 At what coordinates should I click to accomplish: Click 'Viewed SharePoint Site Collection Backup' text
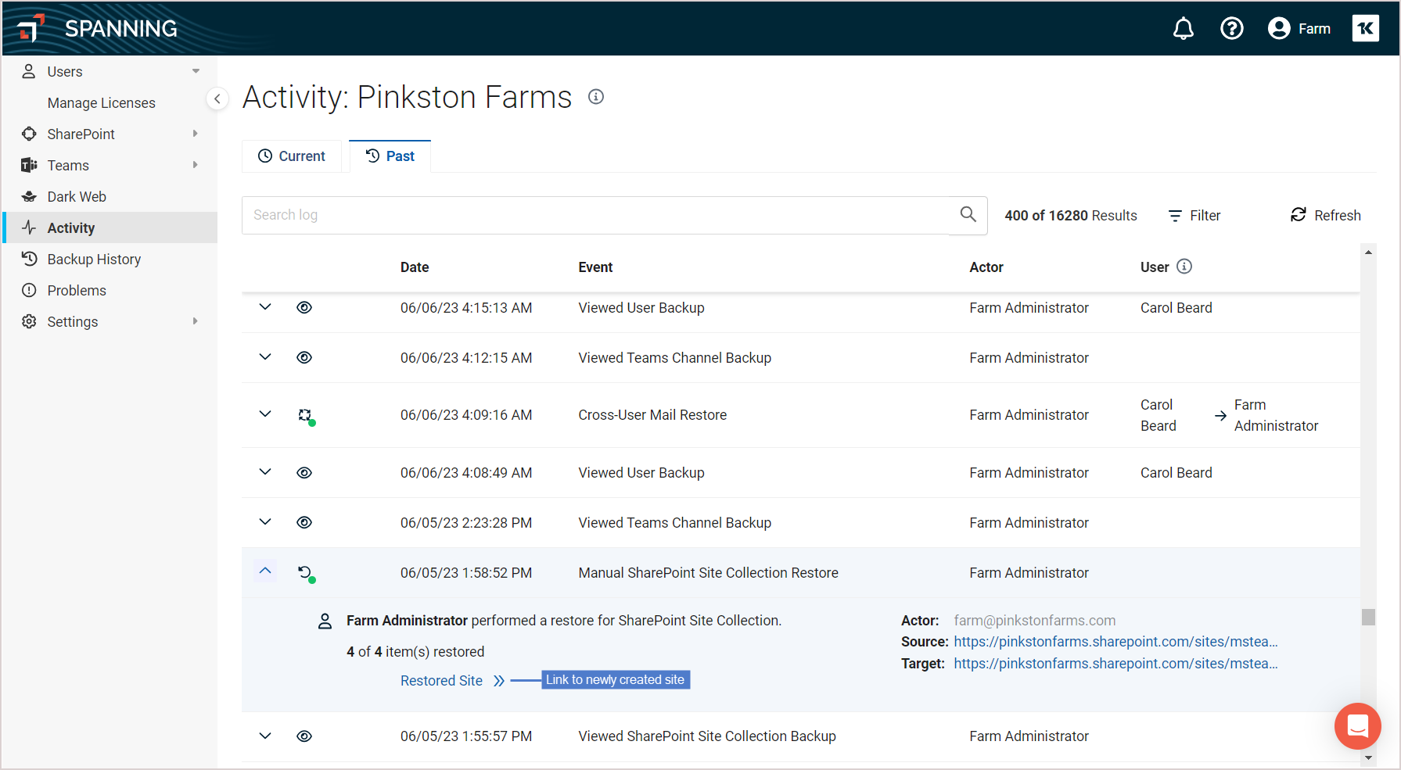click(x=707, y=736)
